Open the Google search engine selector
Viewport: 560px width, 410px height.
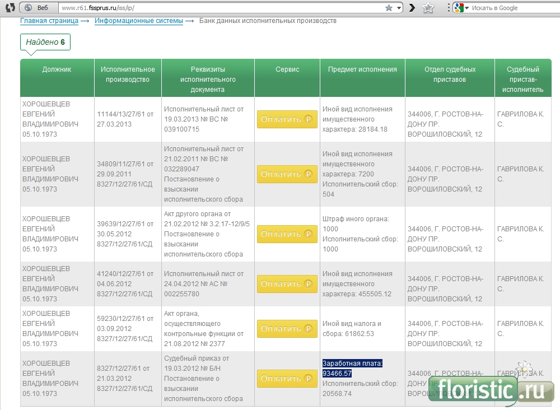[461, 8]
